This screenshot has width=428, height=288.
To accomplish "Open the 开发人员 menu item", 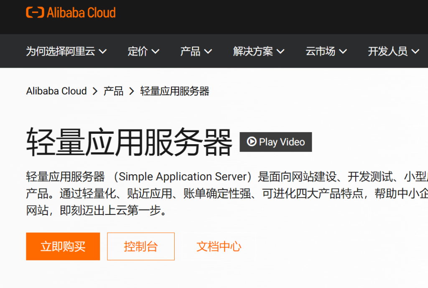I will pyautogui.click(x=393, y=51).
